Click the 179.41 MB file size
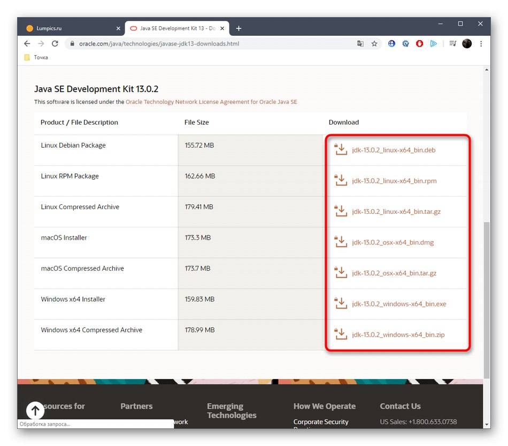The height and width of the screenshot is (446, 508). click(x=199, y=207)
